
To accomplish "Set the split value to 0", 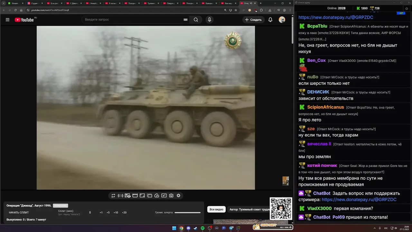I will (x=90, y=213).
